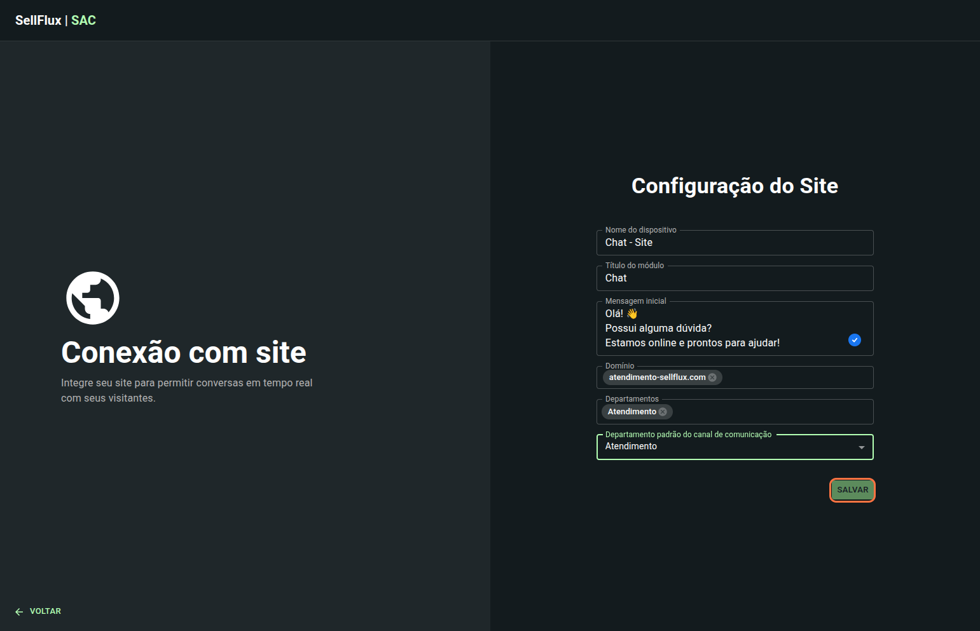Select the atendimento-sellflux.com chip label
The width and height of the screenshot is (980, 631).
(657, 377)
